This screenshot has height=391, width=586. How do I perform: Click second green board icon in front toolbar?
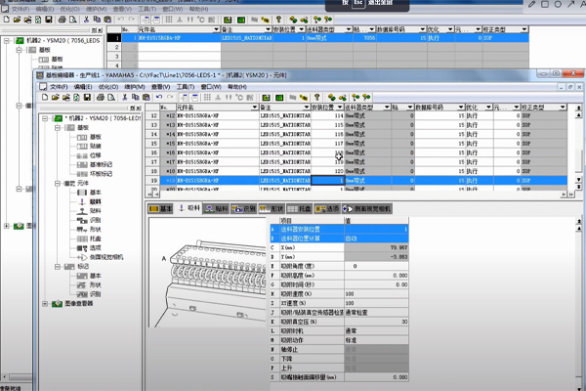pos(279,98)
